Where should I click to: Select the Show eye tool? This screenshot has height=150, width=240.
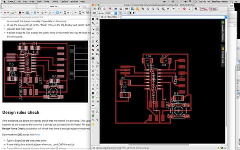tap(97, 19)
